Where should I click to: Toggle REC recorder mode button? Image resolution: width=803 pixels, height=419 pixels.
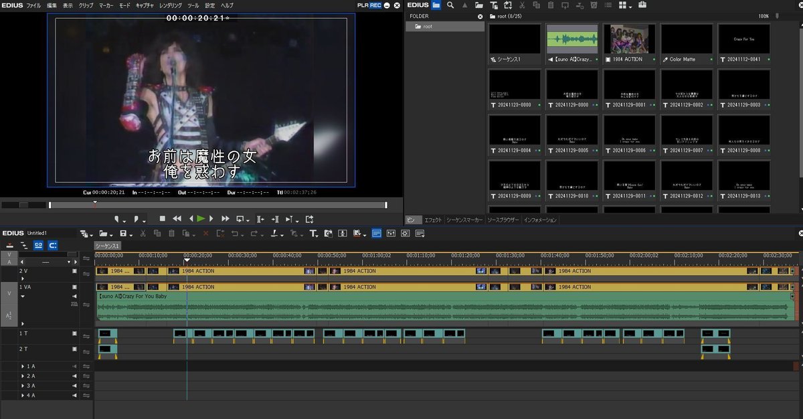pos(375,5)
